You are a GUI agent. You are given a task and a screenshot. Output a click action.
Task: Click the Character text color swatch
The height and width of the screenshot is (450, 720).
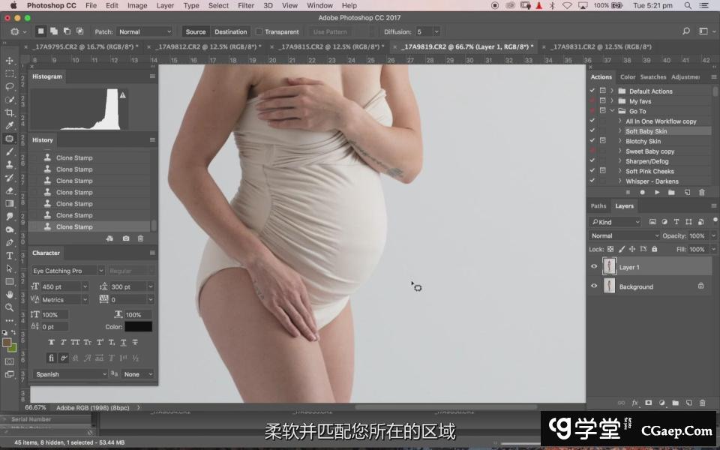(x=139, y=327)
